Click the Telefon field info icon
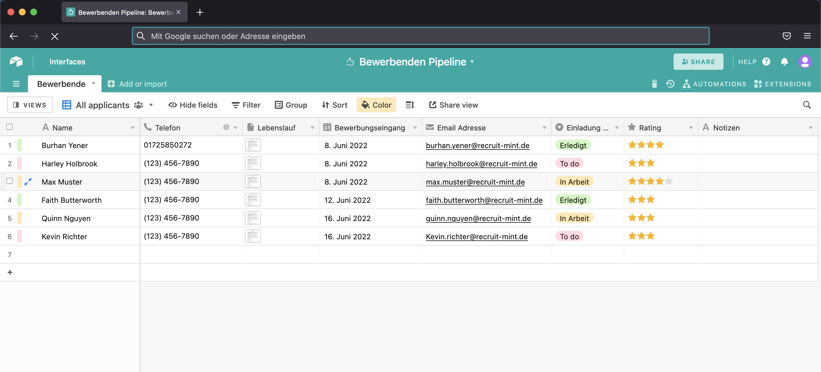The image size is (821, 372). pos(226,127)
